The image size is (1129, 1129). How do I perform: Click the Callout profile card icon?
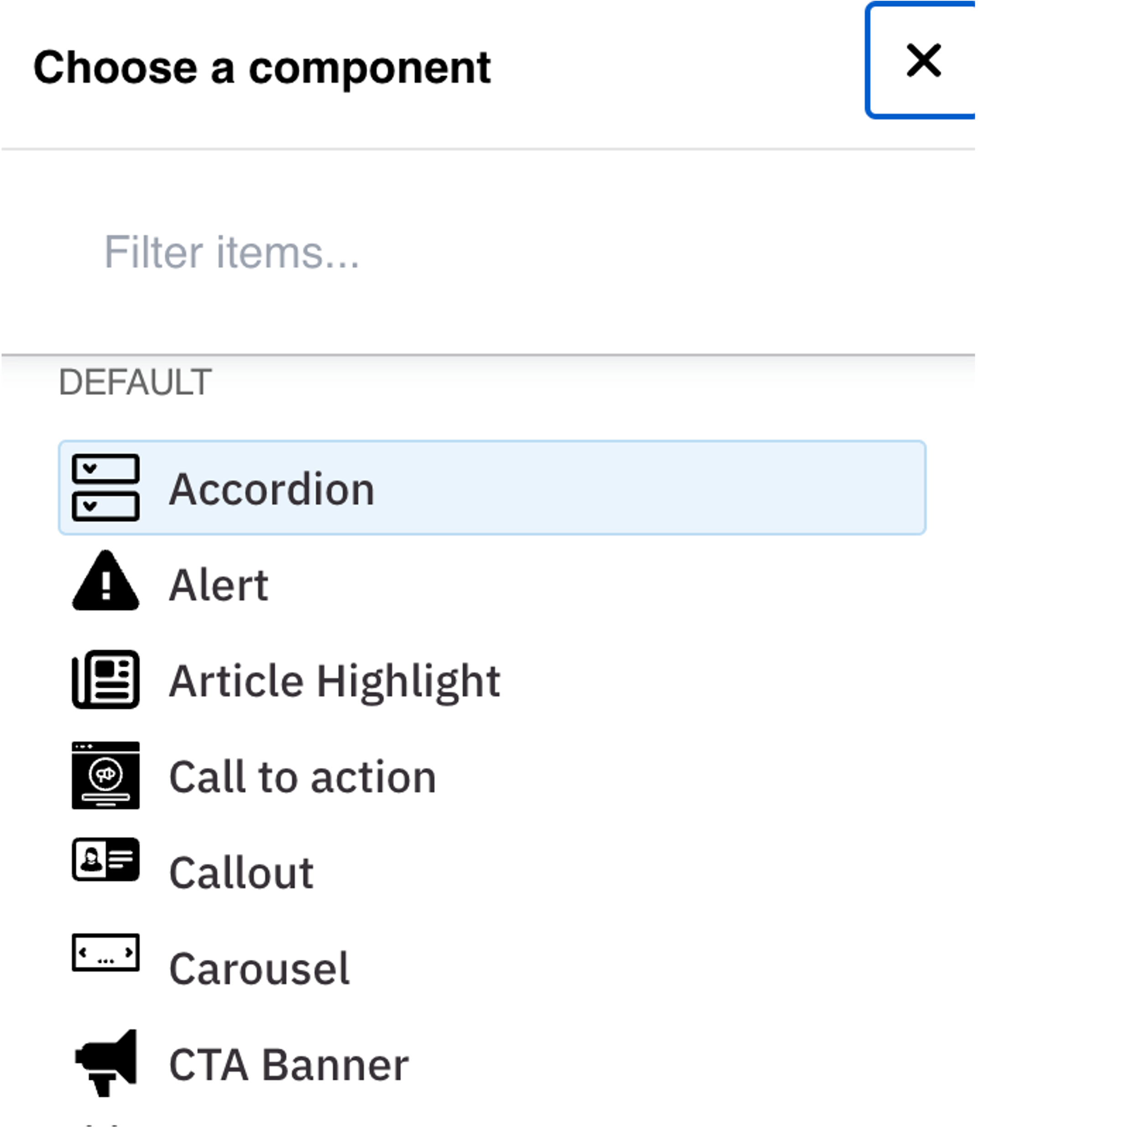[106, 859]
